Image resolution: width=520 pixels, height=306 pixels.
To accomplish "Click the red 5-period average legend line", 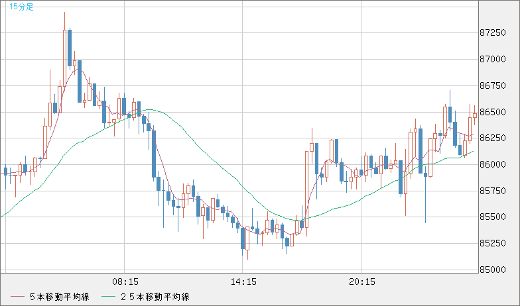I will pyautogui.click(x=17, y=297).
